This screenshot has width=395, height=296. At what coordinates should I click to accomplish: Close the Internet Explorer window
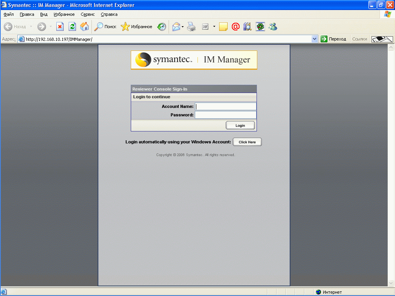[390, 5]
